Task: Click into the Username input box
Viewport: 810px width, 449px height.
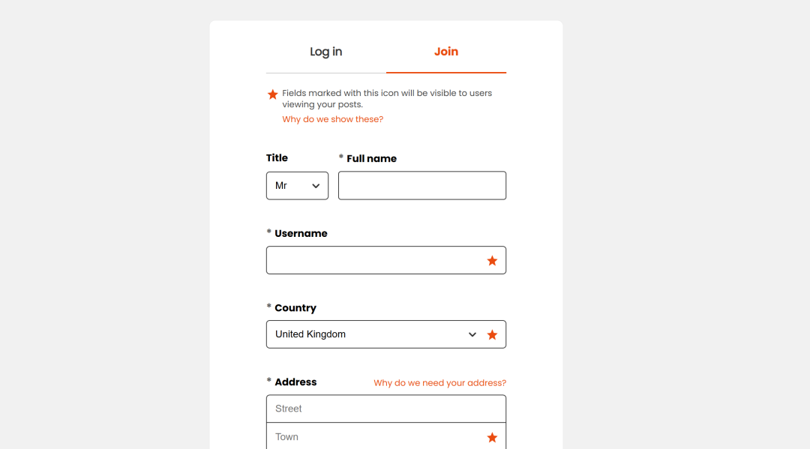Action: pos(375,261)
